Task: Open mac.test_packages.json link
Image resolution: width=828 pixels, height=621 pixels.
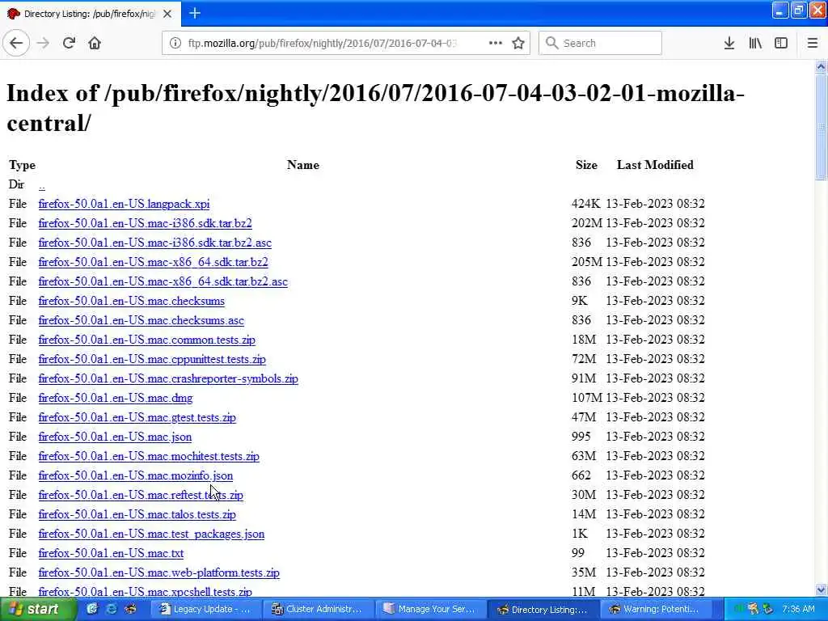Action: point(151,534)
